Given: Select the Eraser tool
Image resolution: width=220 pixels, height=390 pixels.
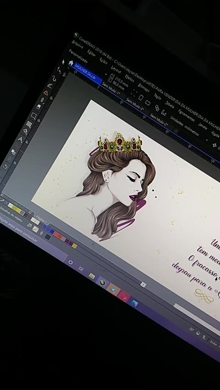Looking at the screenshot, I should point(38,107).
